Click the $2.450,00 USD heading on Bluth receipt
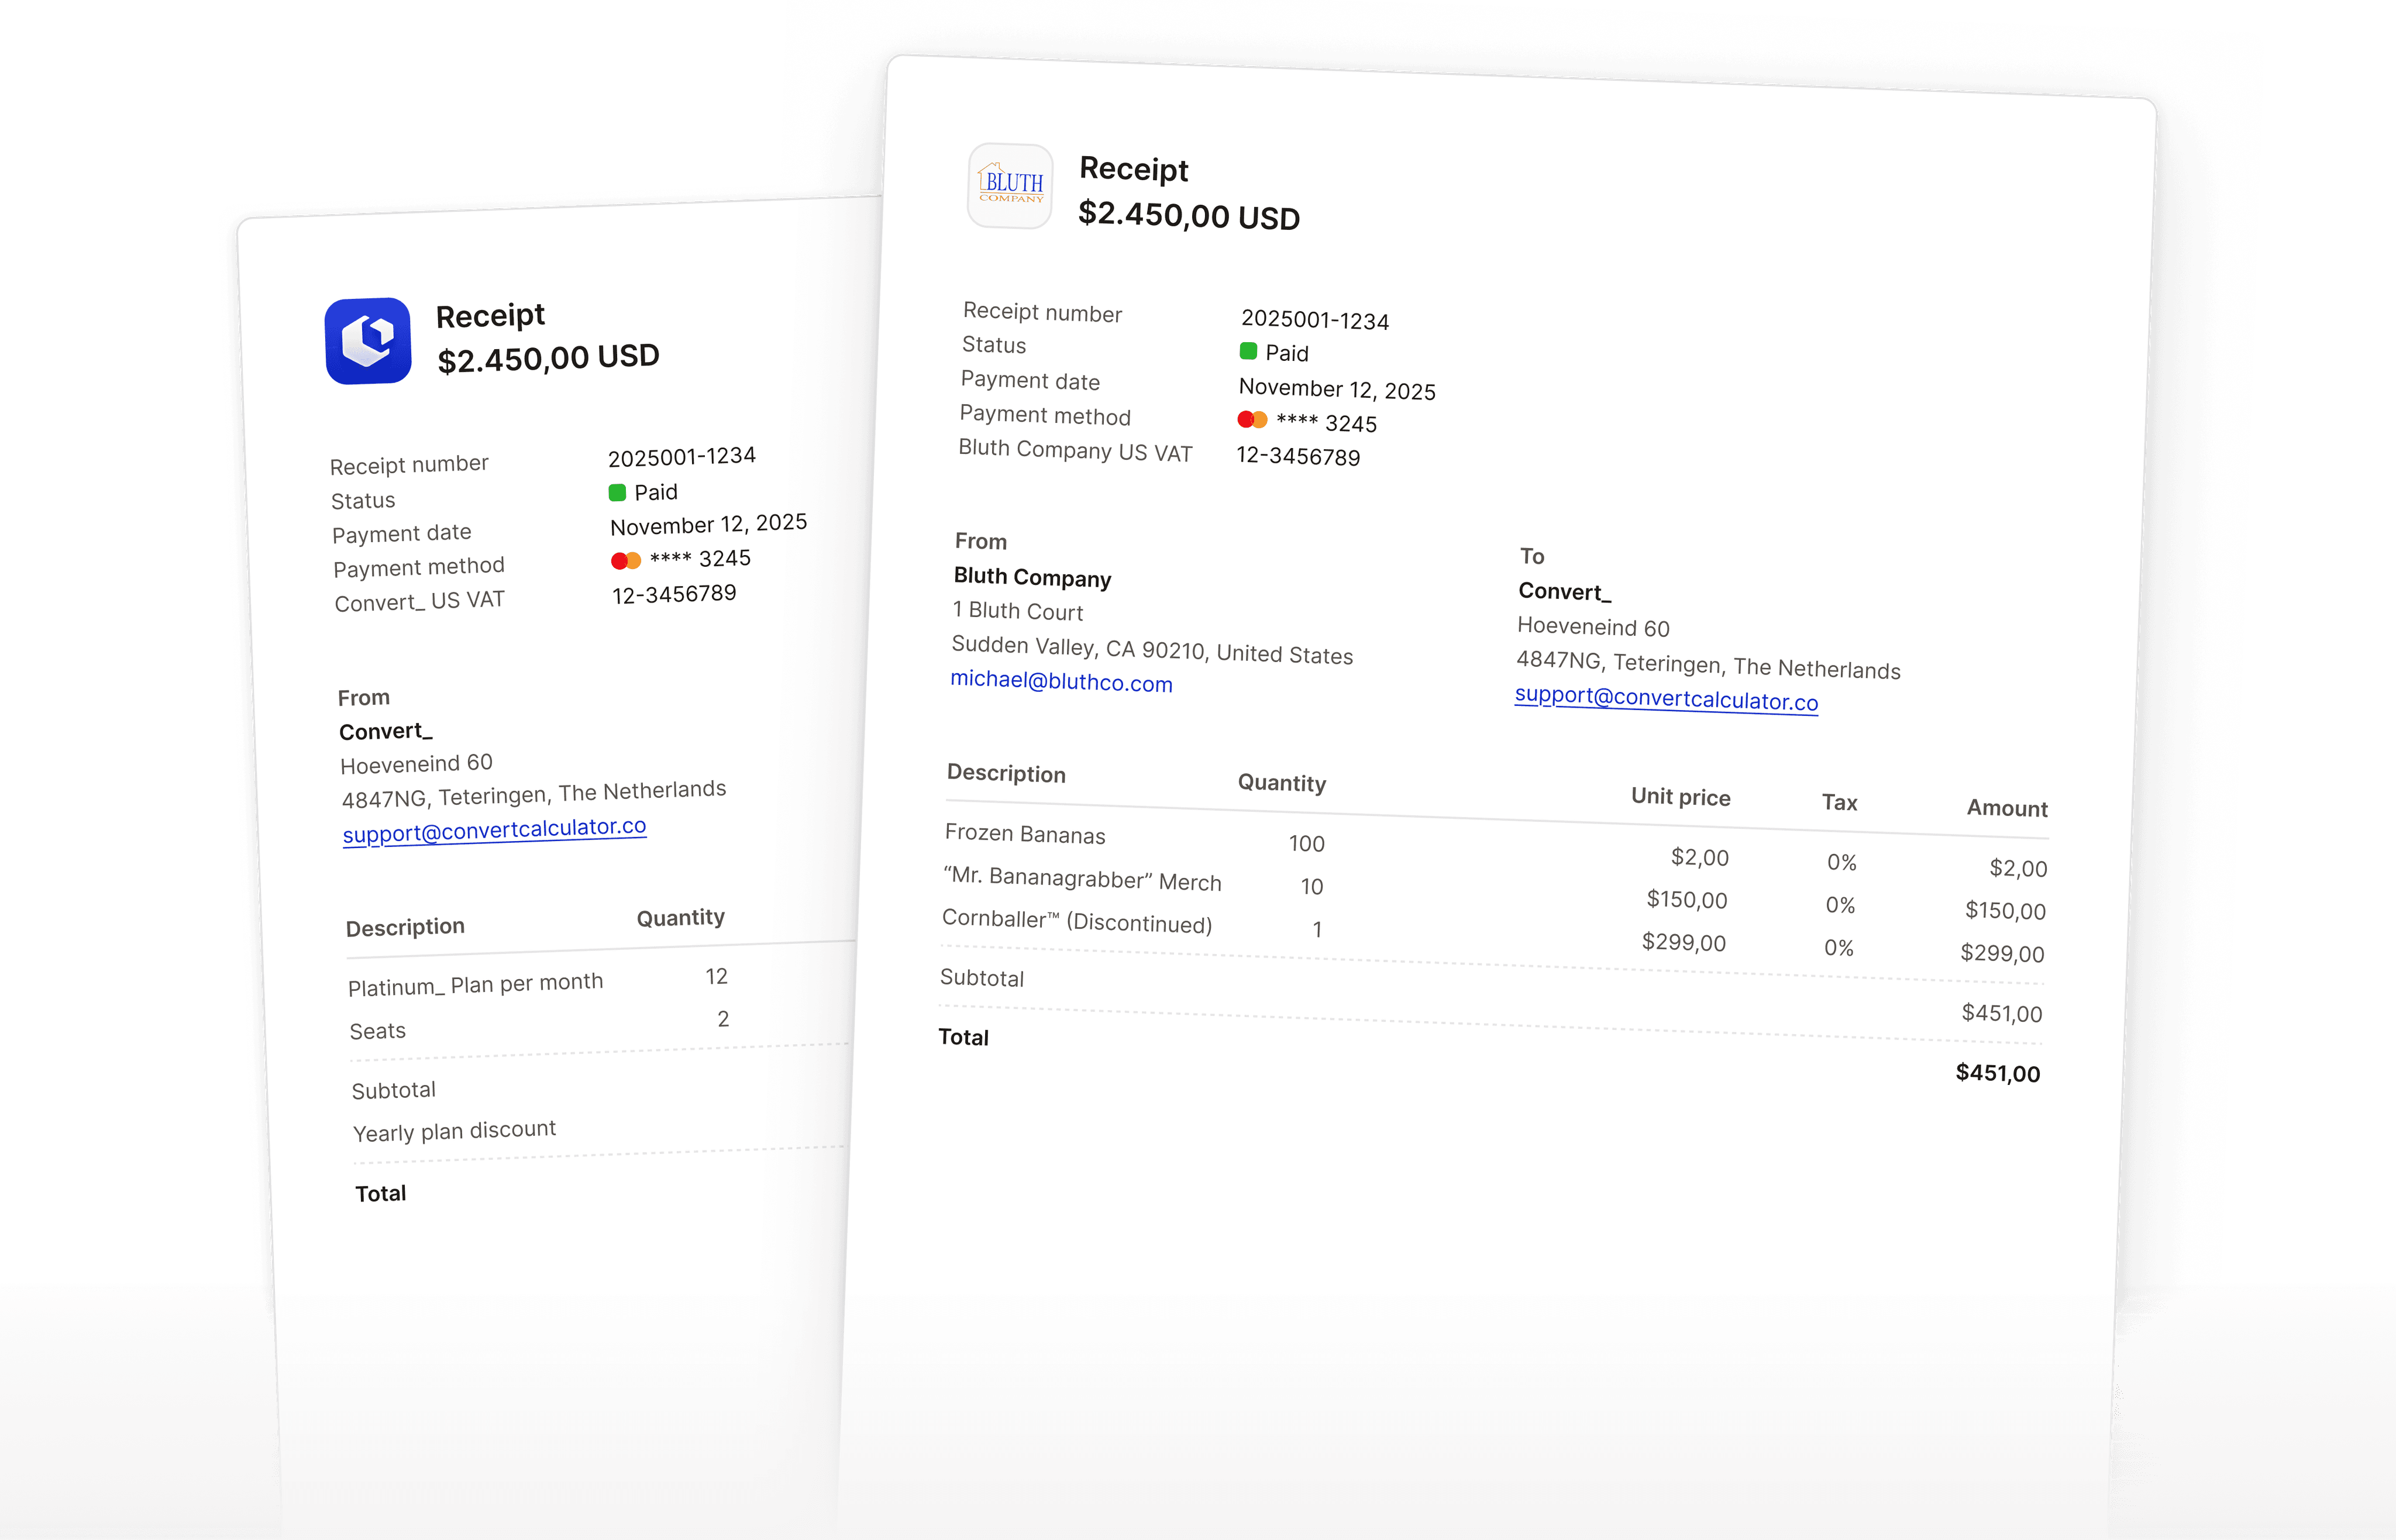The image size is (2396, 1540). (1189, 215)
